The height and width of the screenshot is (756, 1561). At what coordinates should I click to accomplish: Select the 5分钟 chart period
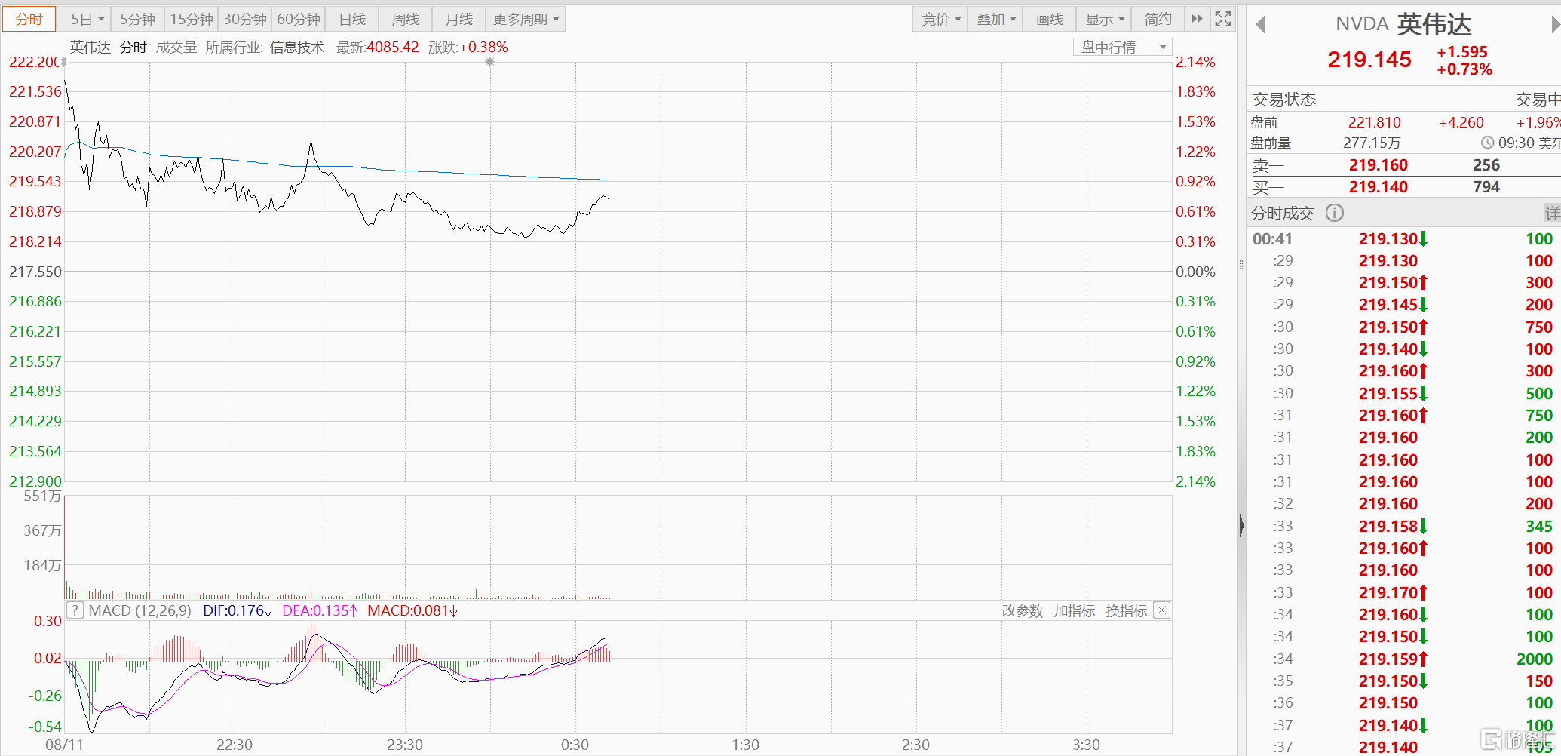(137, 19)
